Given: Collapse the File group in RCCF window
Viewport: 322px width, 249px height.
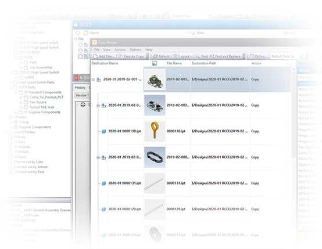Looking at the screenshot, I should point(76,39).
